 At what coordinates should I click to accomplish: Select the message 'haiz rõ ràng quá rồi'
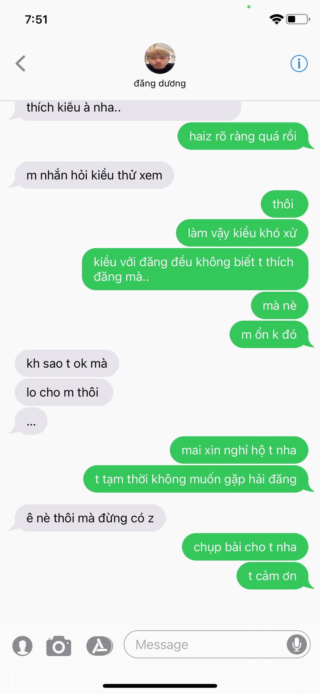pos(243,136)
